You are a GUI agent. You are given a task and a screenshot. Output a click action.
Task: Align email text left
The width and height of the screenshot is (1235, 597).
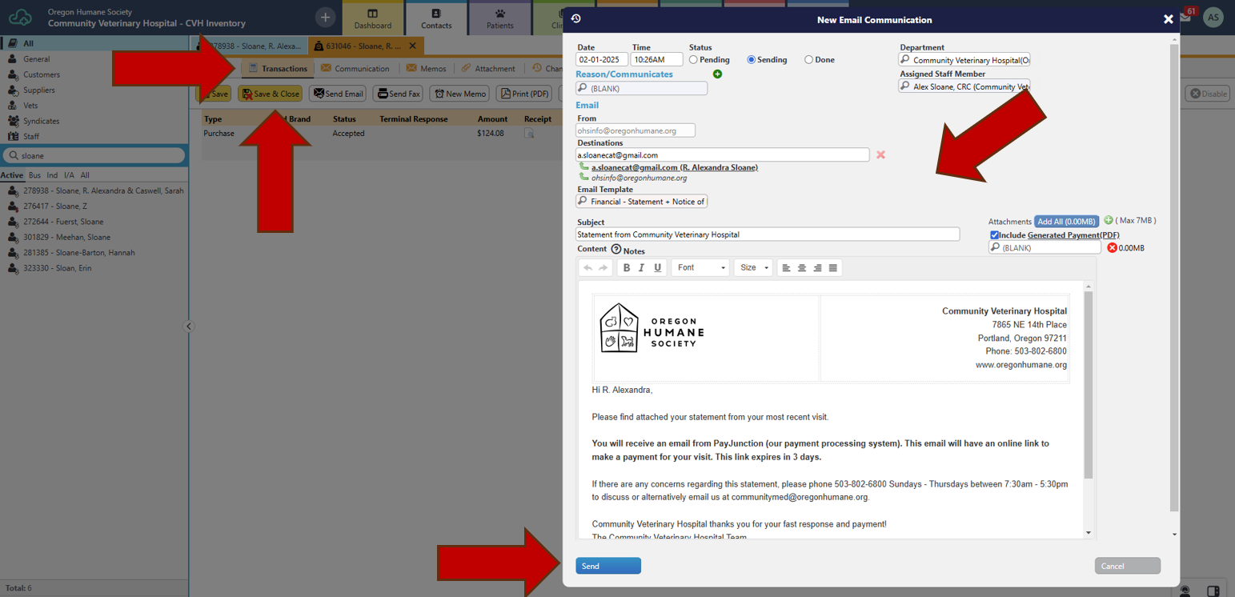click(x=786, y=268)
